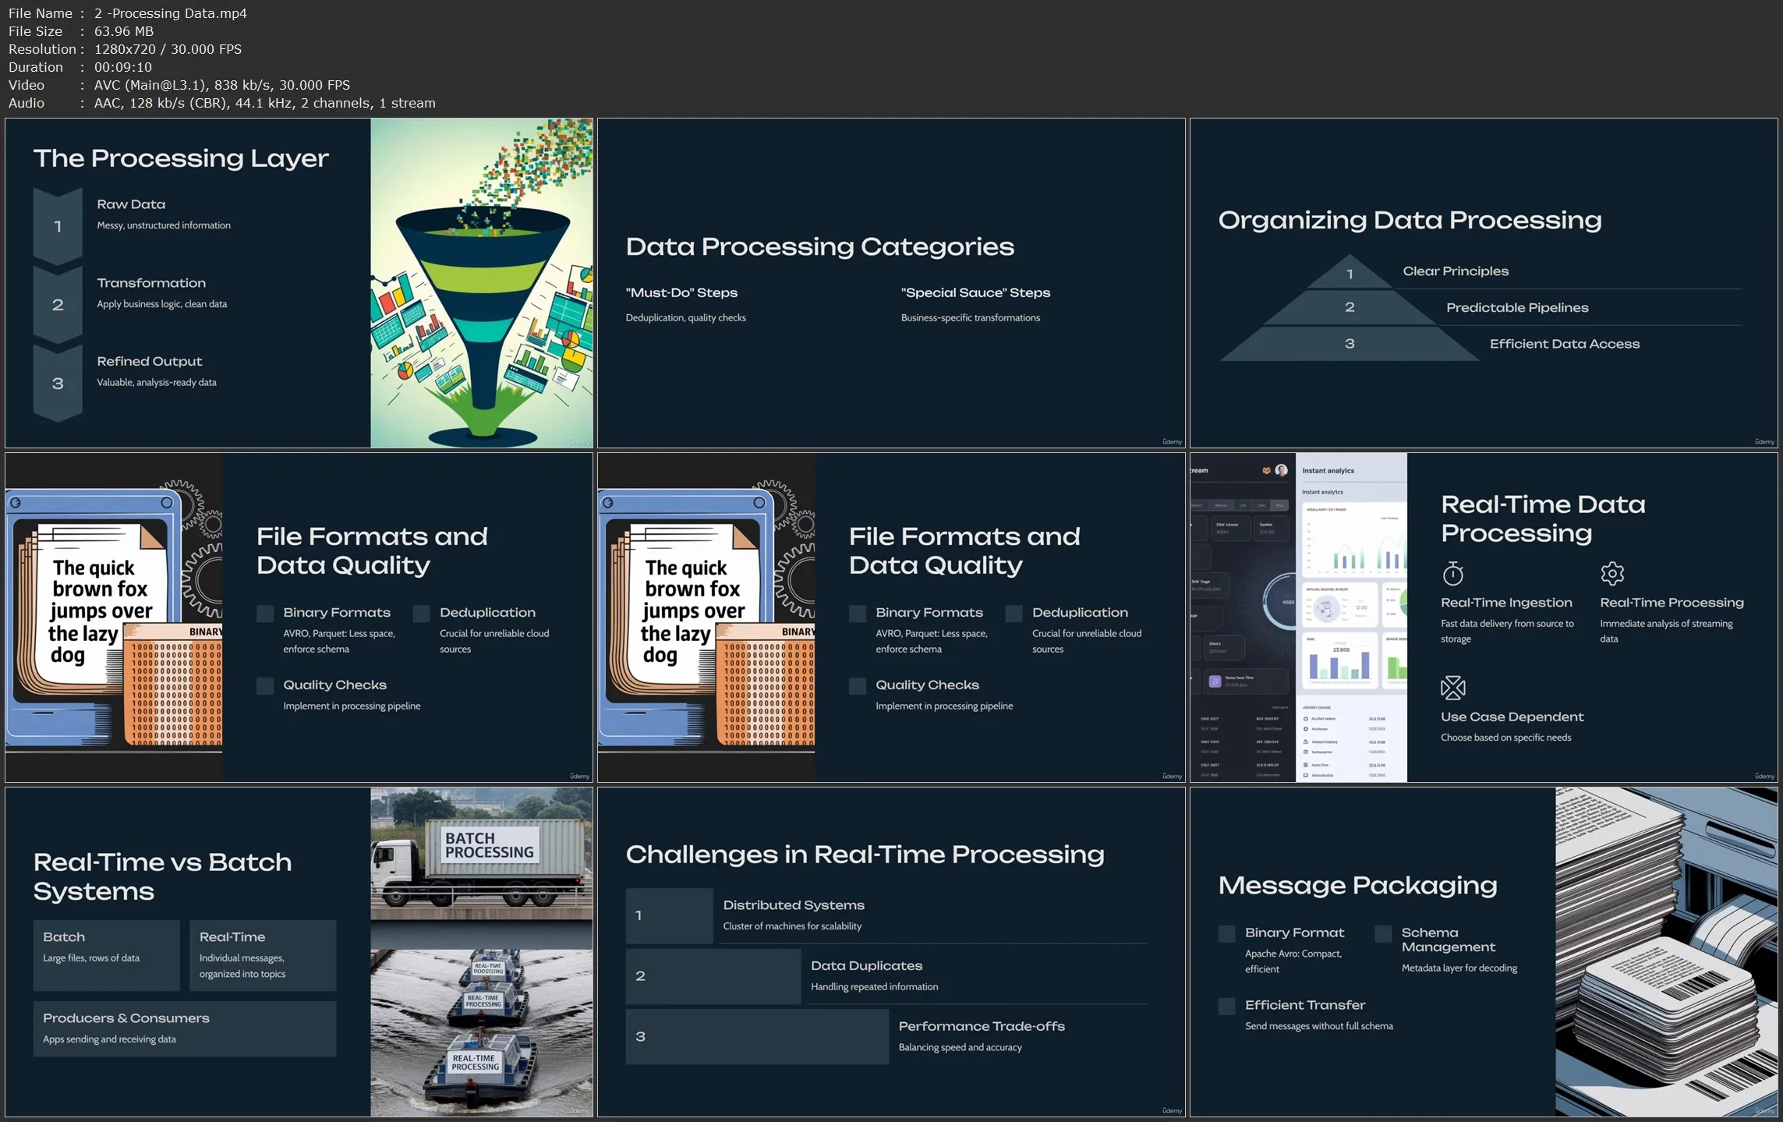1783x1122 pixels.
Task: Click the "Clear Principles" label
Action: 1456,271
